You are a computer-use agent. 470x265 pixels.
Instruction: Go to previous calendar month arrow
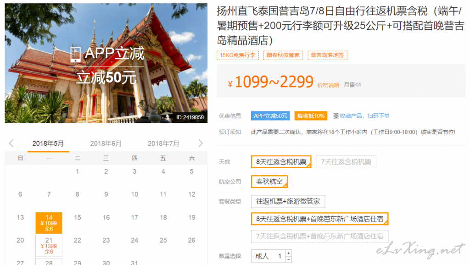[11, 143]
